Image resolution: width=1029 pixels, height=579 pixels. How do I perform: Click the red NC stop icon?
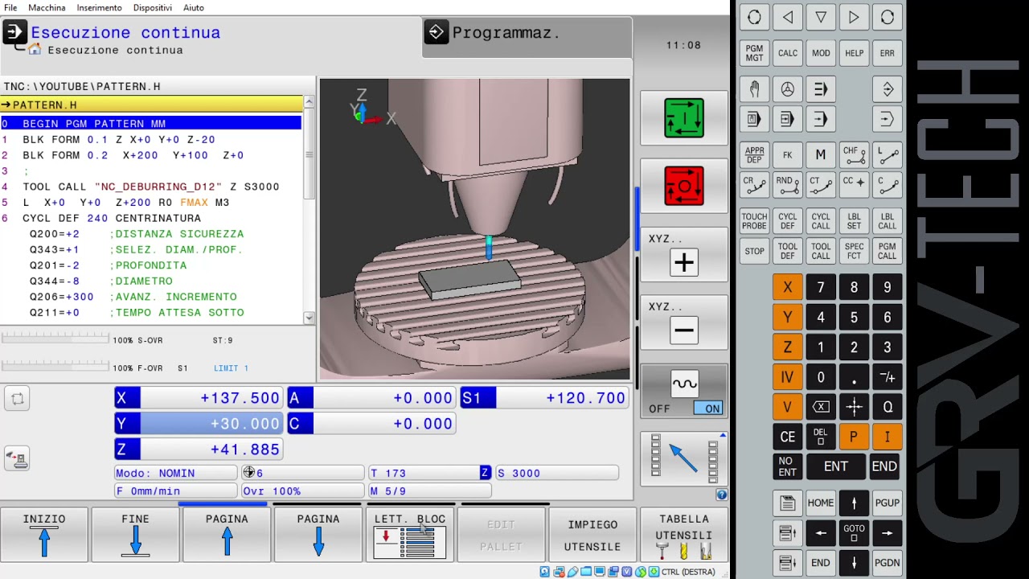point(684,186)
